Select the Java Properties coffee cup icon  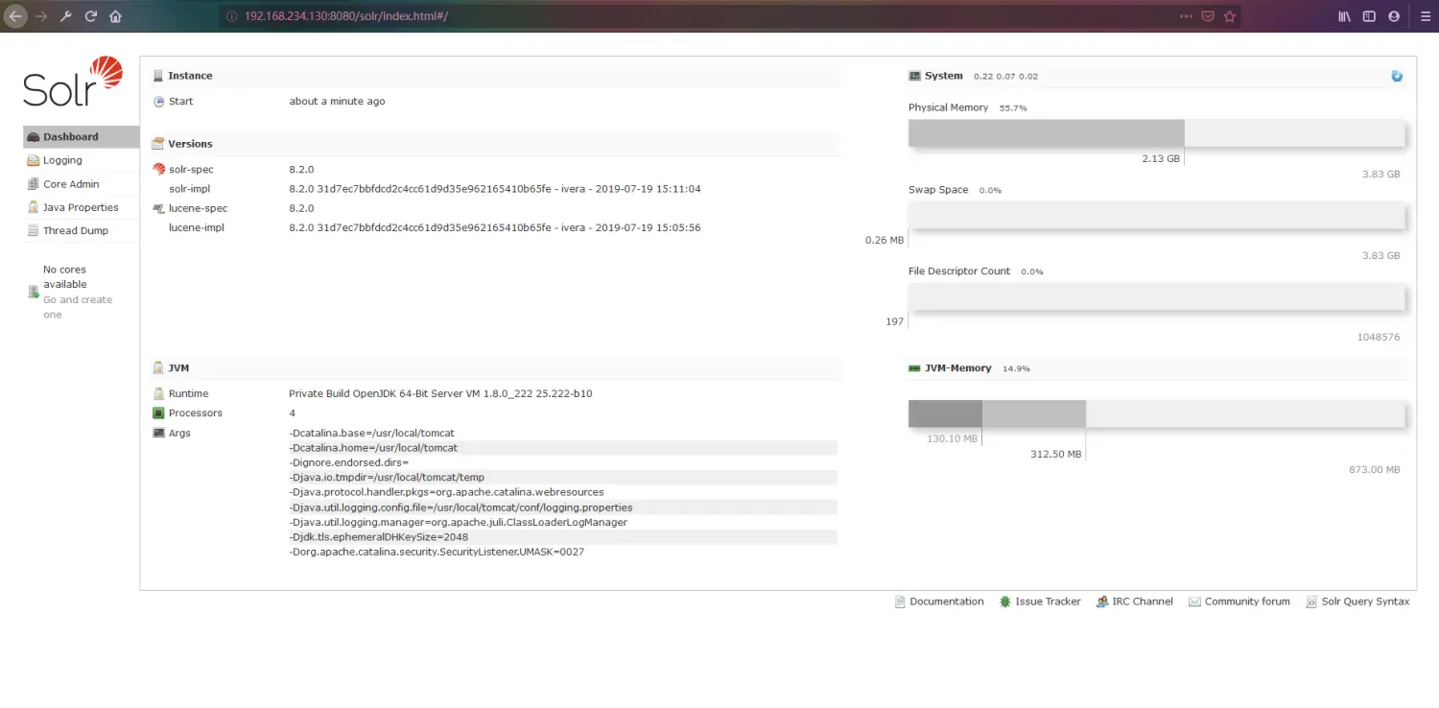click(32, 207)
